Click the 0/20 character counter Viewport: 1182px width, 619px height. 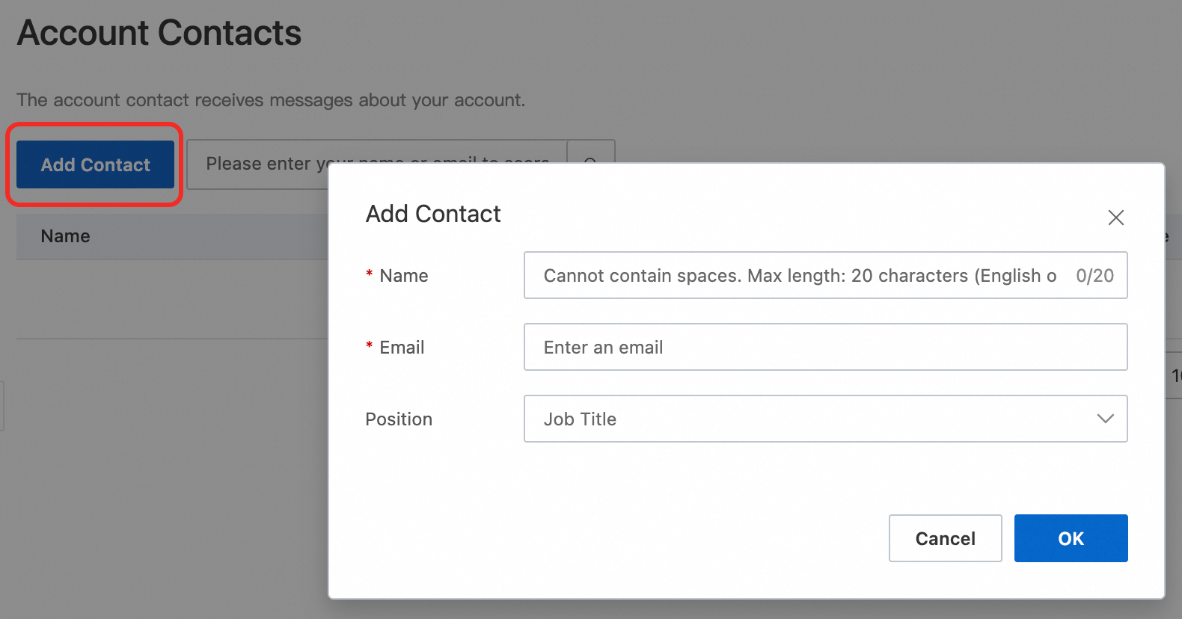coord(1094,276)
